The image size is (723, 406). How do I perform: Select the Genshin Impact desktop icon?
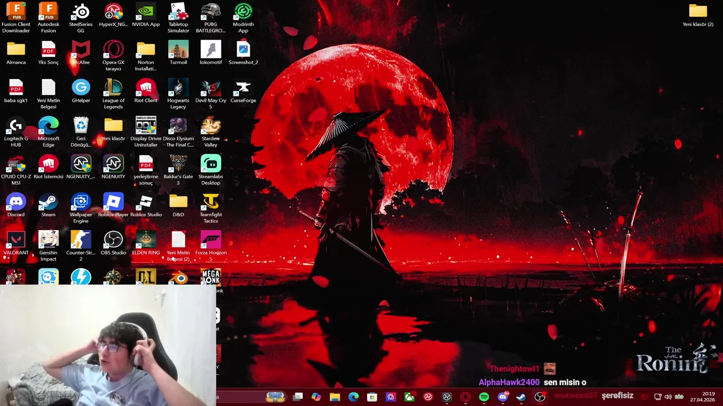[49, 246]
